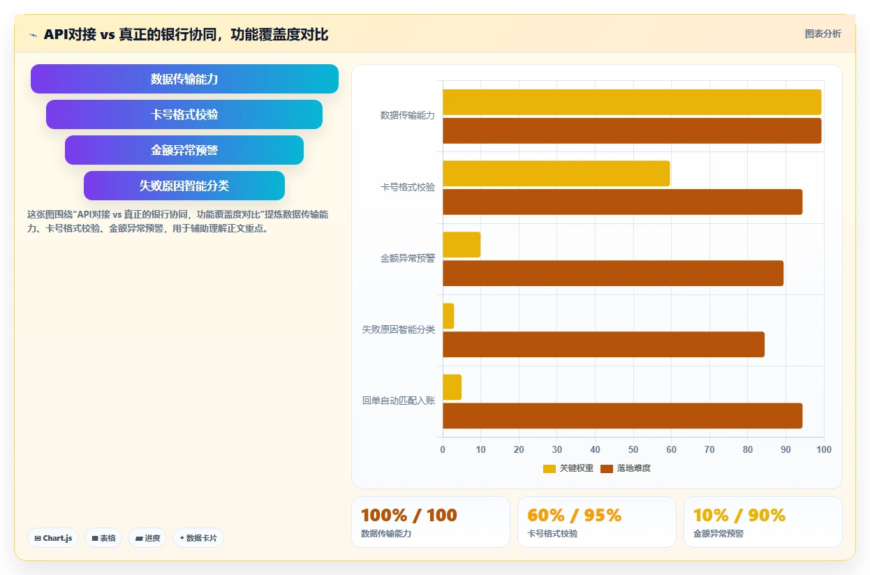
Task: Click the yellow 数据传输能力 chart bar
Action: click(632, 102)
